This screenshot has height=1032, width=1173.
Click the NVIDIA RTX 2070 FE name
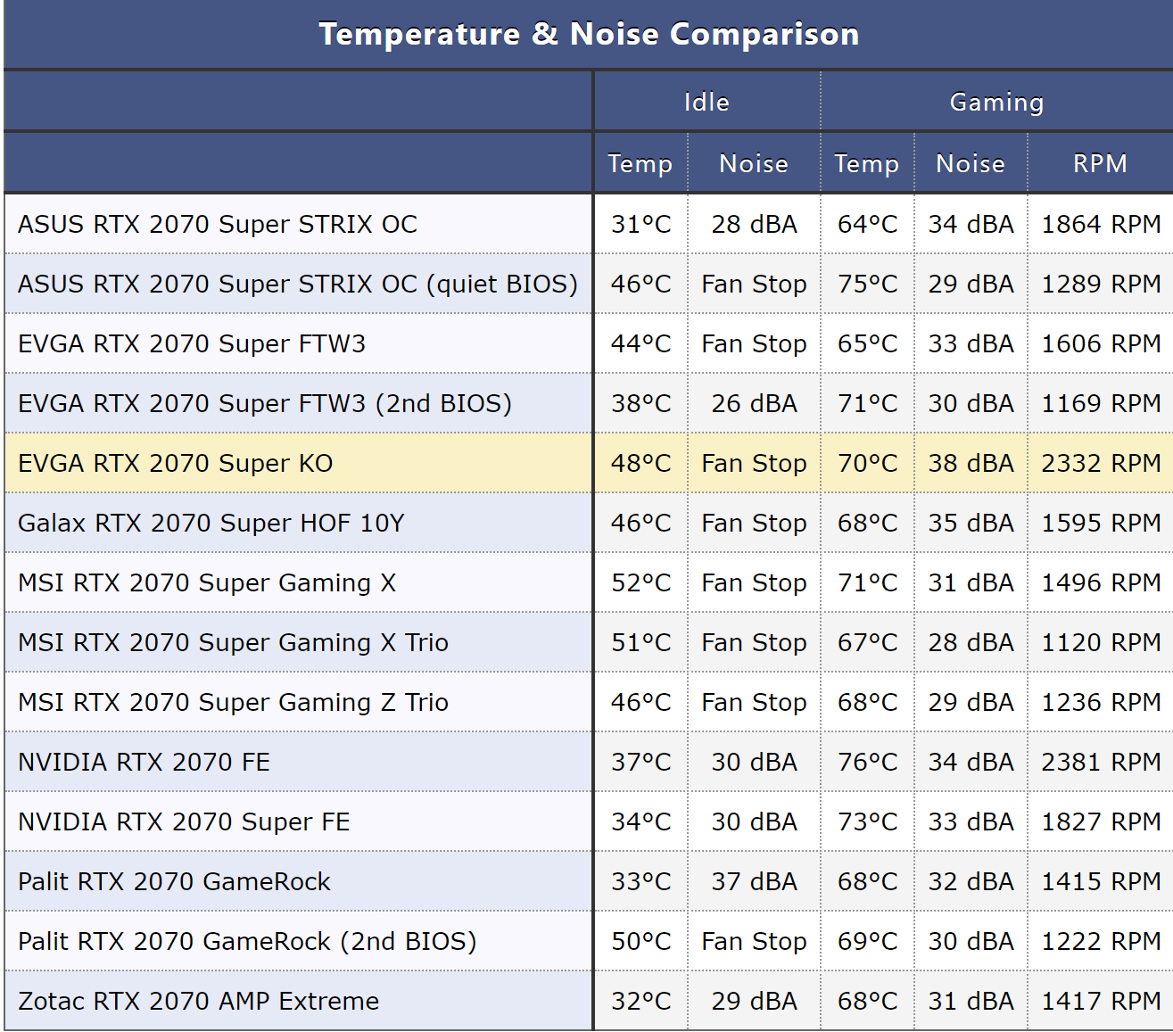[144, 762]
